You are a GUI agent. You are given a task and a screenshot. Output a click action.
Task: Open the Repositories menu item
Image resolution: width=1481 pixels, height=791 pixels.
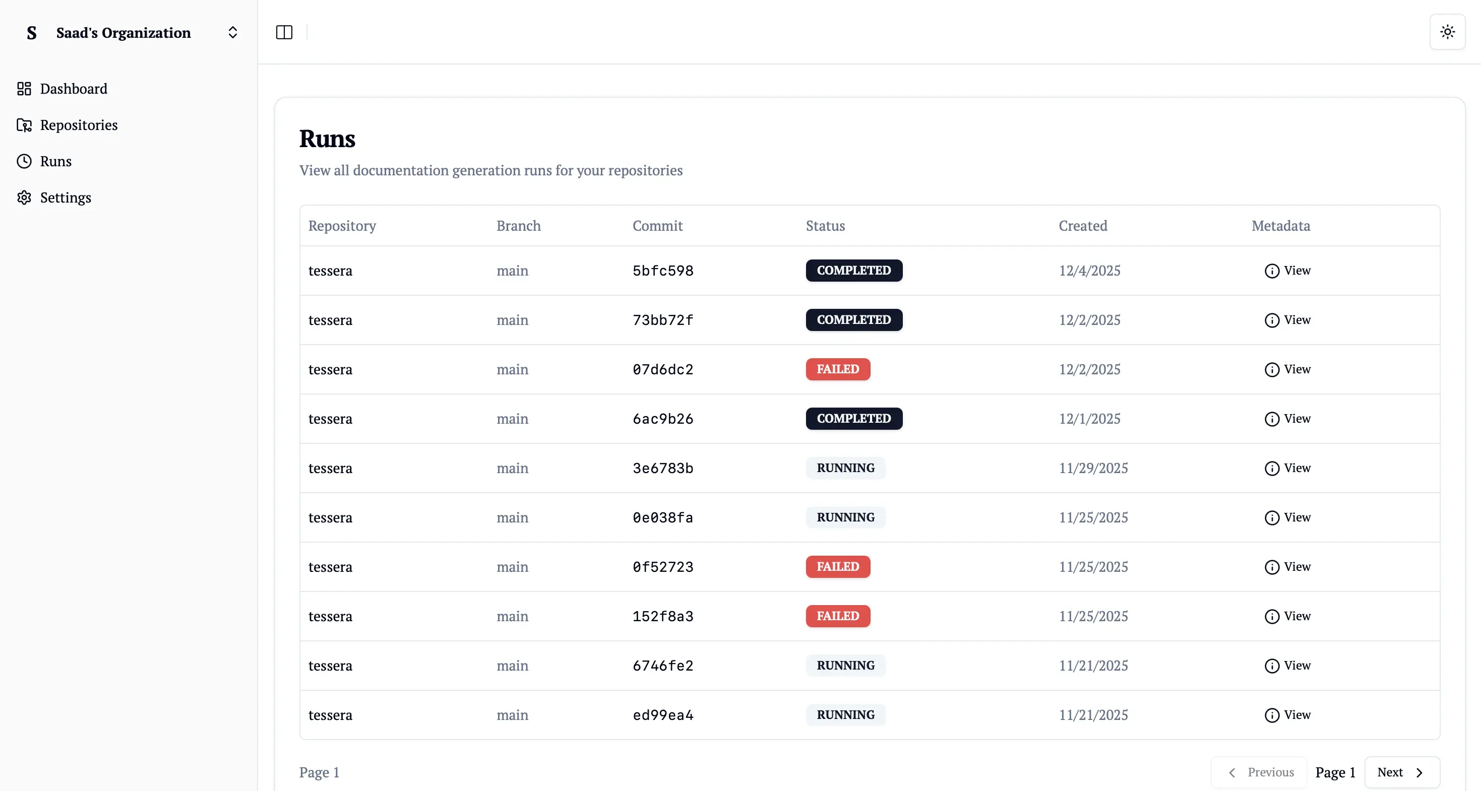[x=79, y=124]
